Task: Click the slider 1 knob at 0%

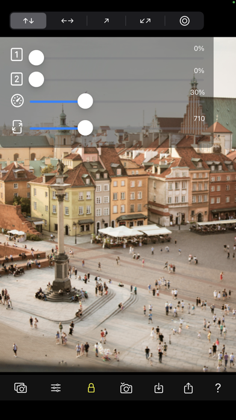Action: click(36, 57)
